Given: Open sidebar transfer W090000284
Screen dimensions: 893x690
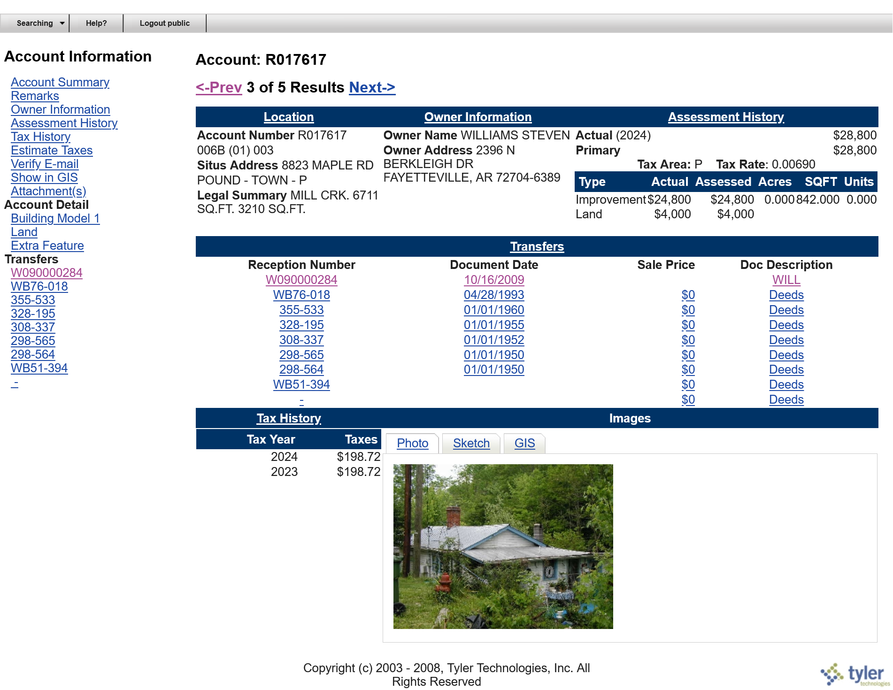Looking at the screenshot, I should click(46, 273).
